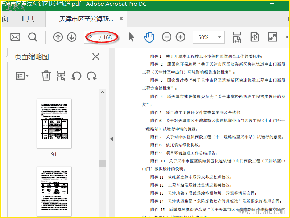Click the thumbnail scrollbar up arrow

[x=103, y=93]
